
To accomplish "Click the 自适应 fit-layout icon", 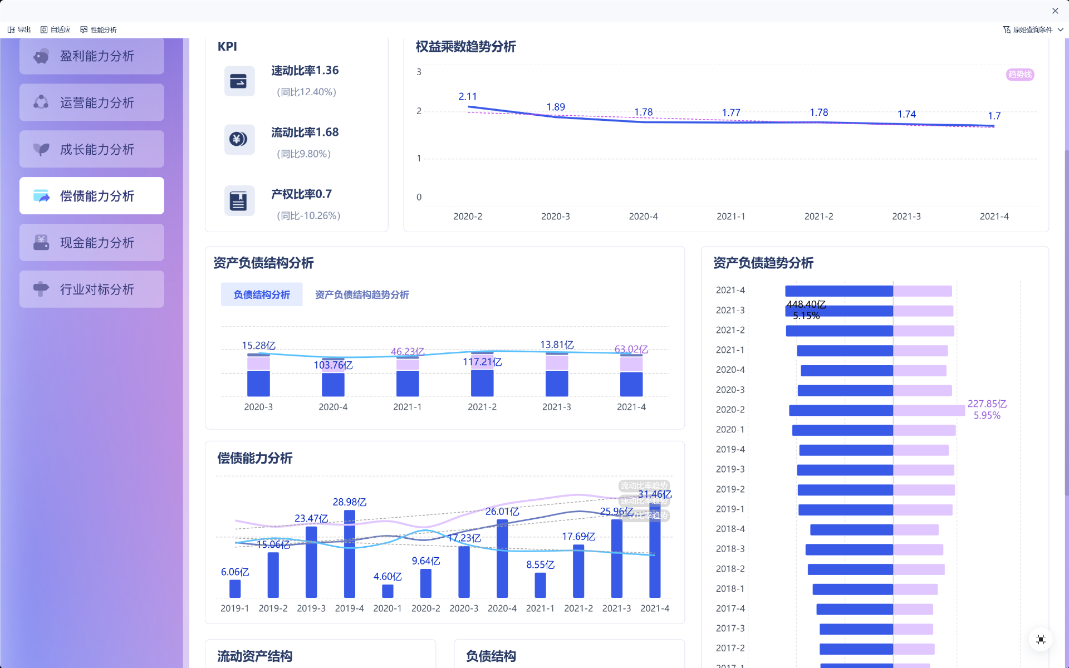I will click(x=44, y=30).
